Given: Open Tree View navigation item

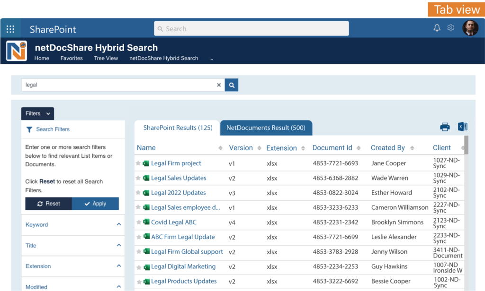Looking at the screenshot, I should point(106,58).
